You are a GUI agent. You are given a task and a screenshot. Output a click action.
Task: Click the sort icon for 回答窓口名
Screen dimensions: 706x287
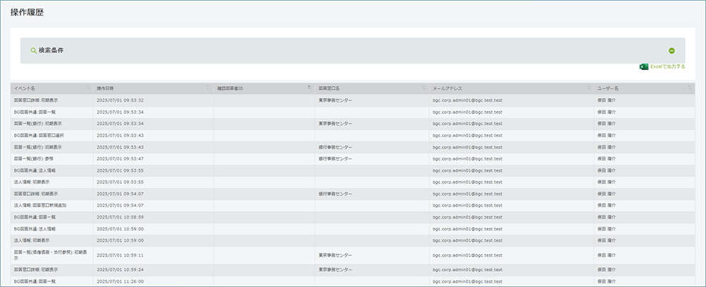click(424, 88)
